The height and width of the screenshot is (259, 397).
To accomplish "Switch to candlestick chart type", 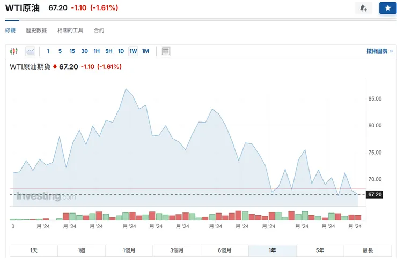I will point(14,51).
